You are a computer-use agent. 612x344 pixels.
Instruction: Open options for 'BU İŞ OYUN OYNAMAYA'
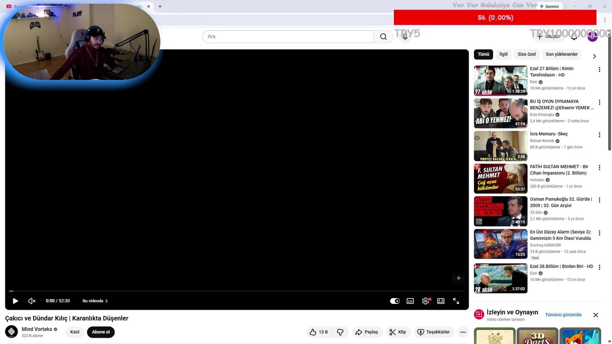click(x=599, y=102)
